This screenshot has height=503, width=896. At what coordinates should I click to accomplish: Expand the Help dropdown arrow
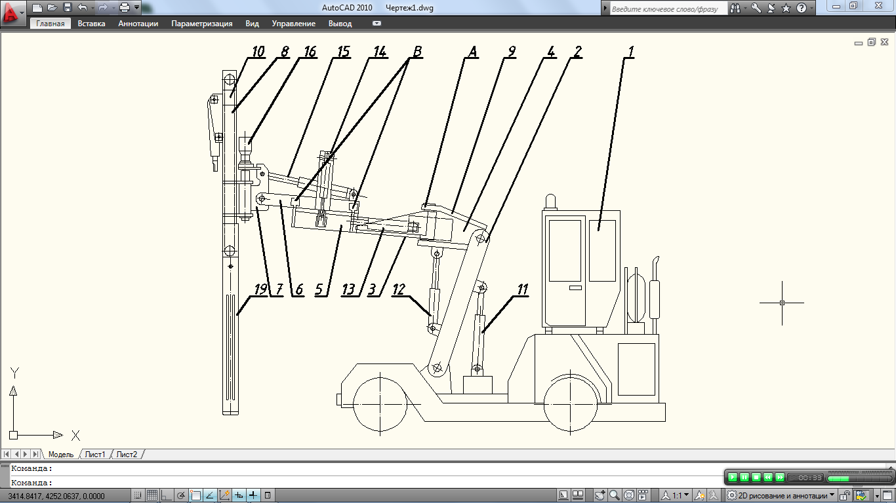(x=811, y=9)
